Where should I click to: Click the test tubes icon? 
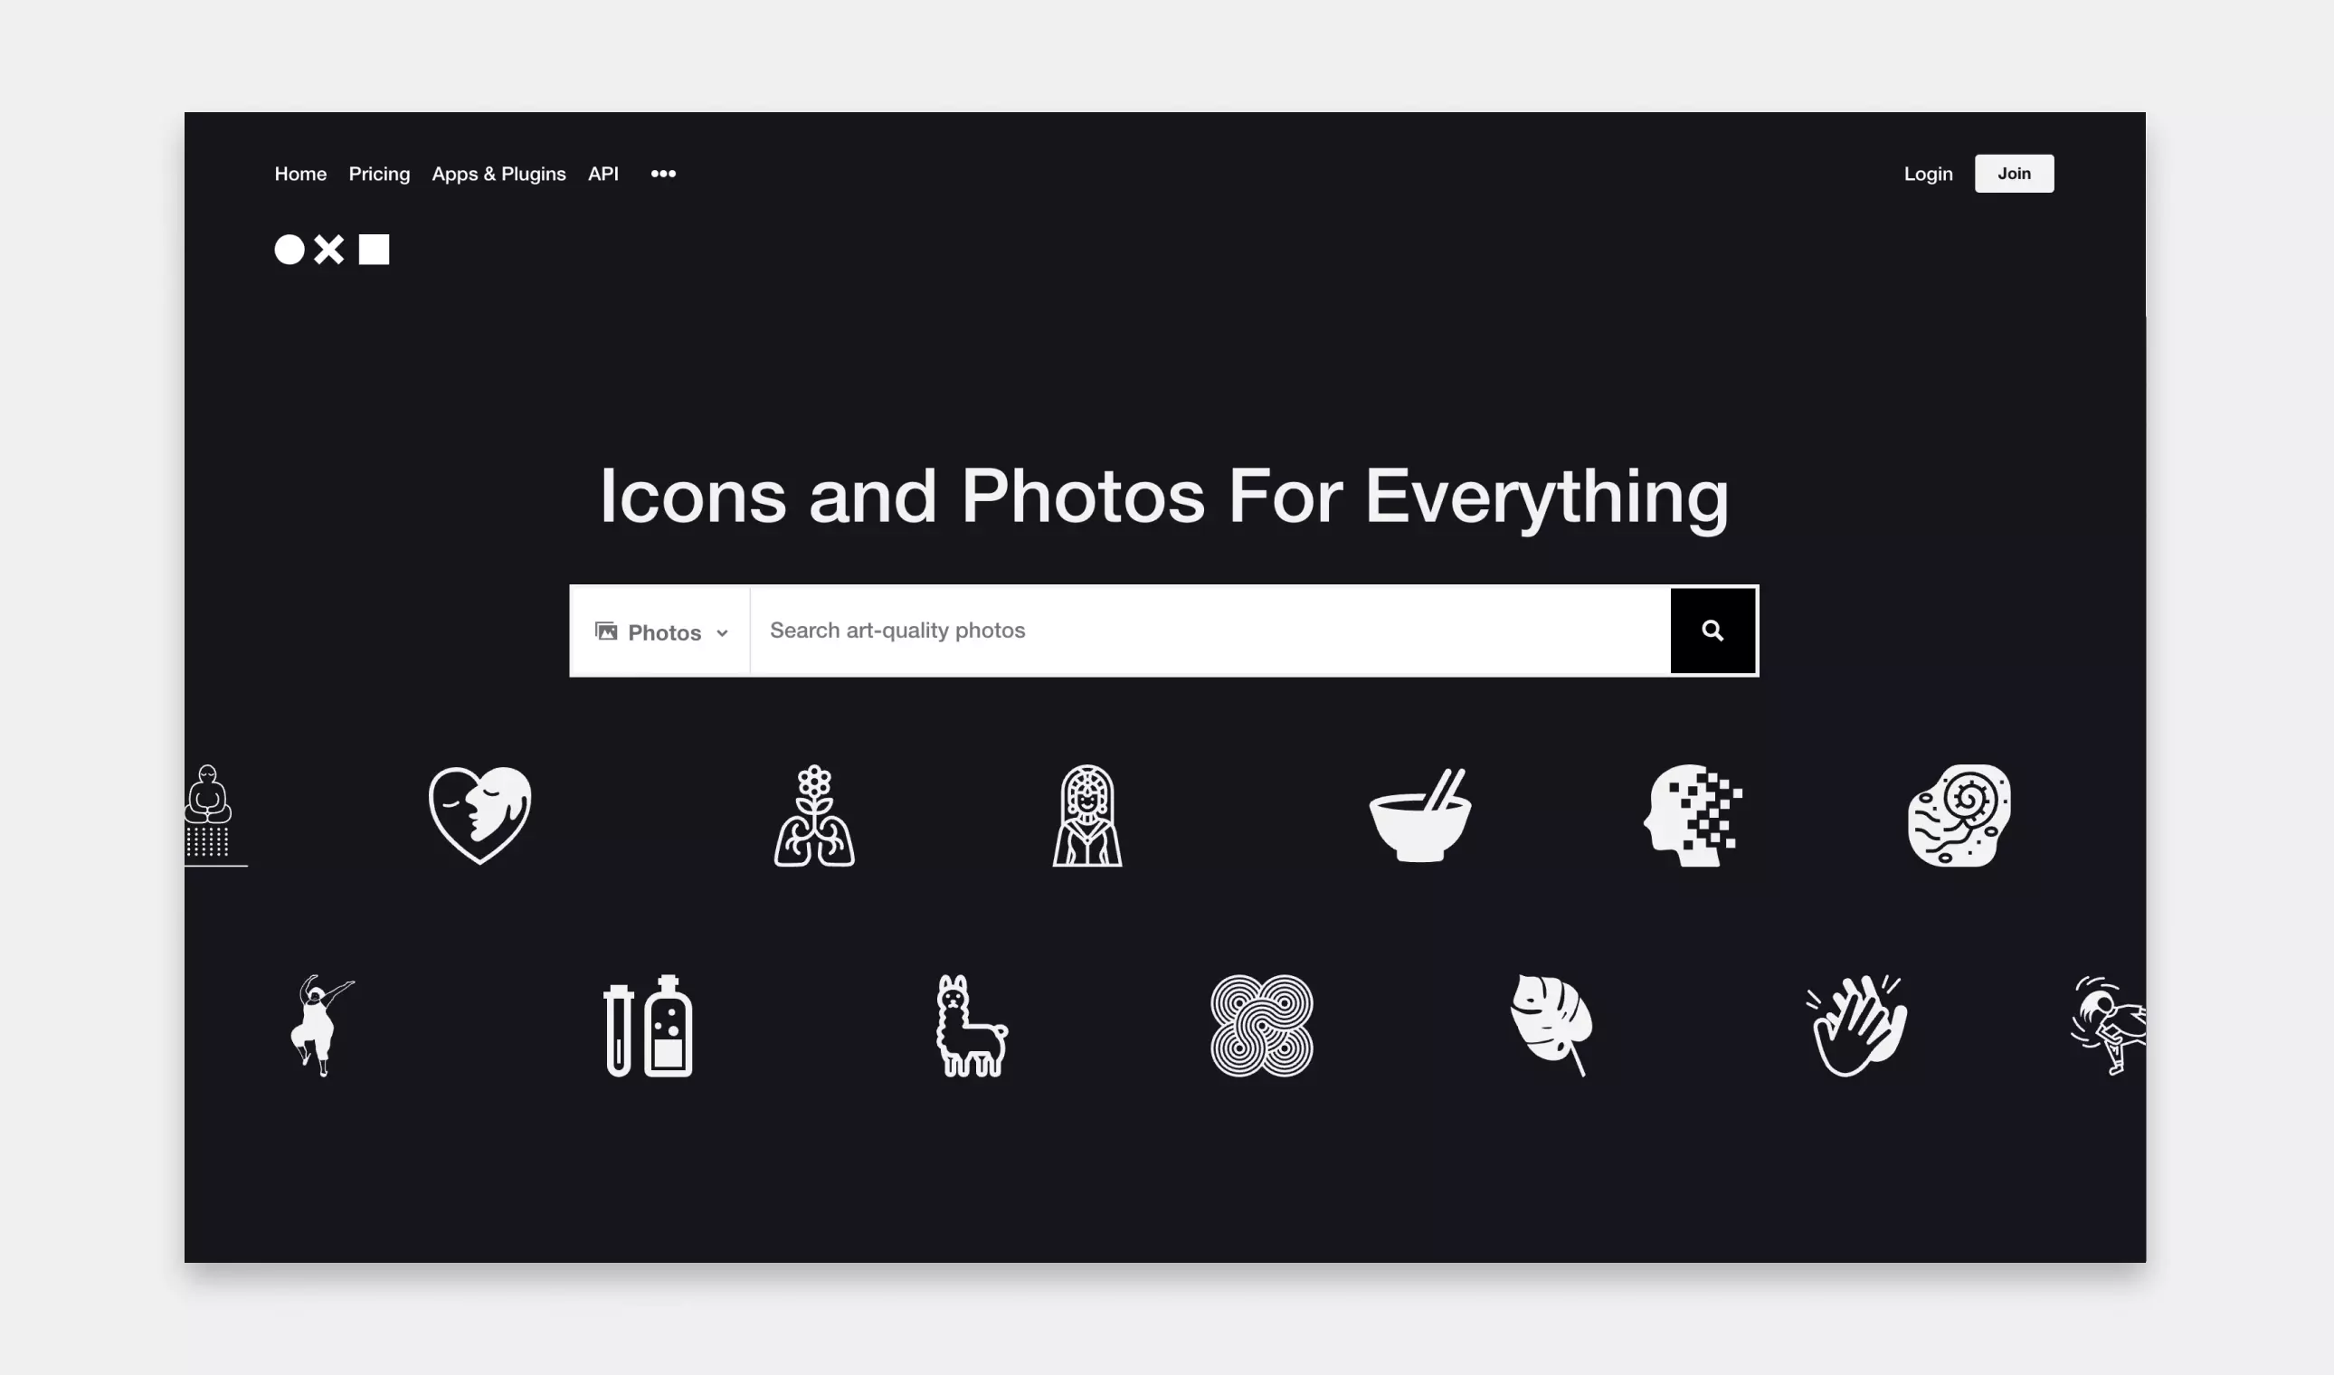pyautogui.click(x=645, y=1027)
